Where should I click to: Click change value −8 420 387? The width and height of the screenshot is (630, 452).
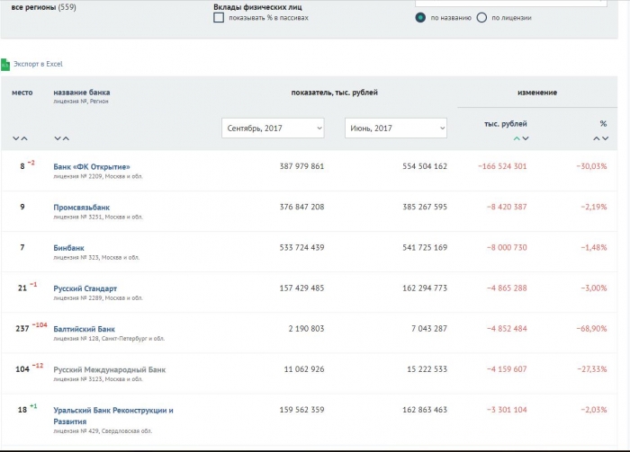[507, 207]
